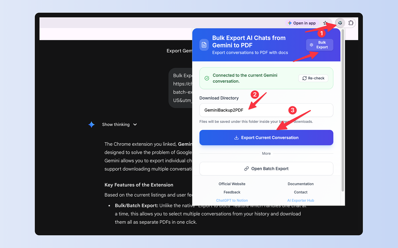Open the Gemini export extension toolbar icon
Screen dimensions: 398x248
pyautogui.click(x=340, y=23)
